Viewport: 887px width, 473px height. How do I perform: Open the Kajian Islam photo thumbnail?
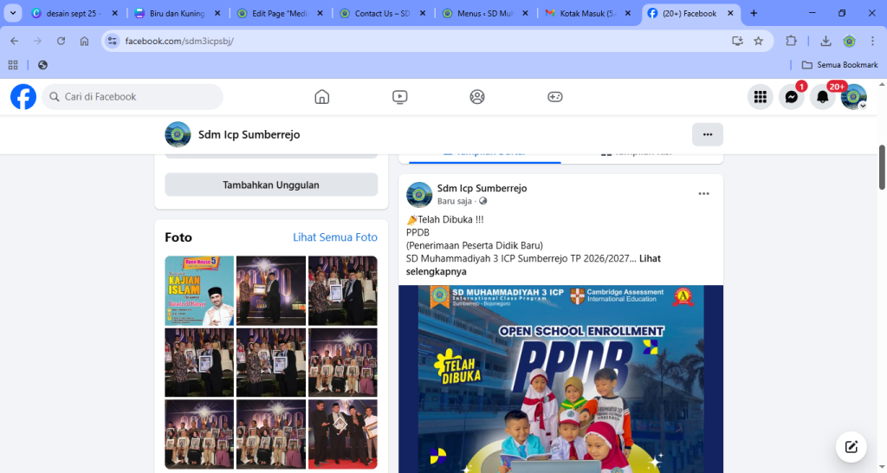[199, 291]
